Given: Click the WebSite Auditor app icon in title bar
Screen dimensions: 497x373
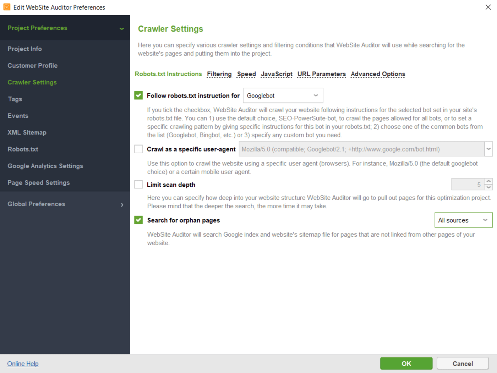Looking at the screenshot, I should tap(7, 7).
